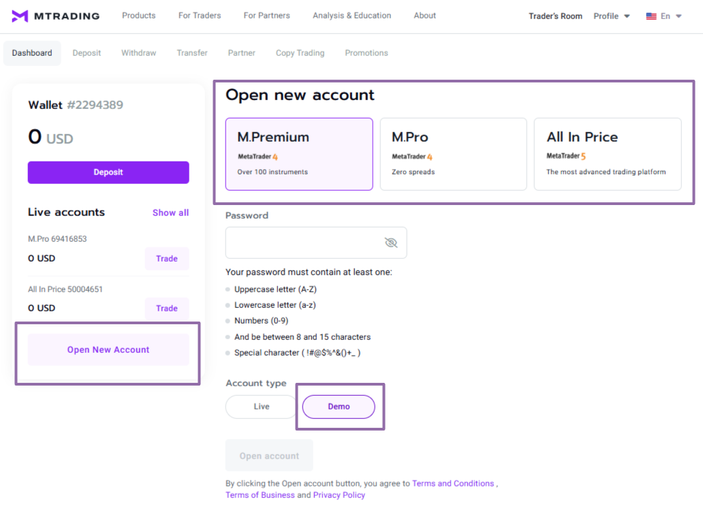703x515 pixels.
Task: Open the For Traders menu
Action: [x=200, y=16]
